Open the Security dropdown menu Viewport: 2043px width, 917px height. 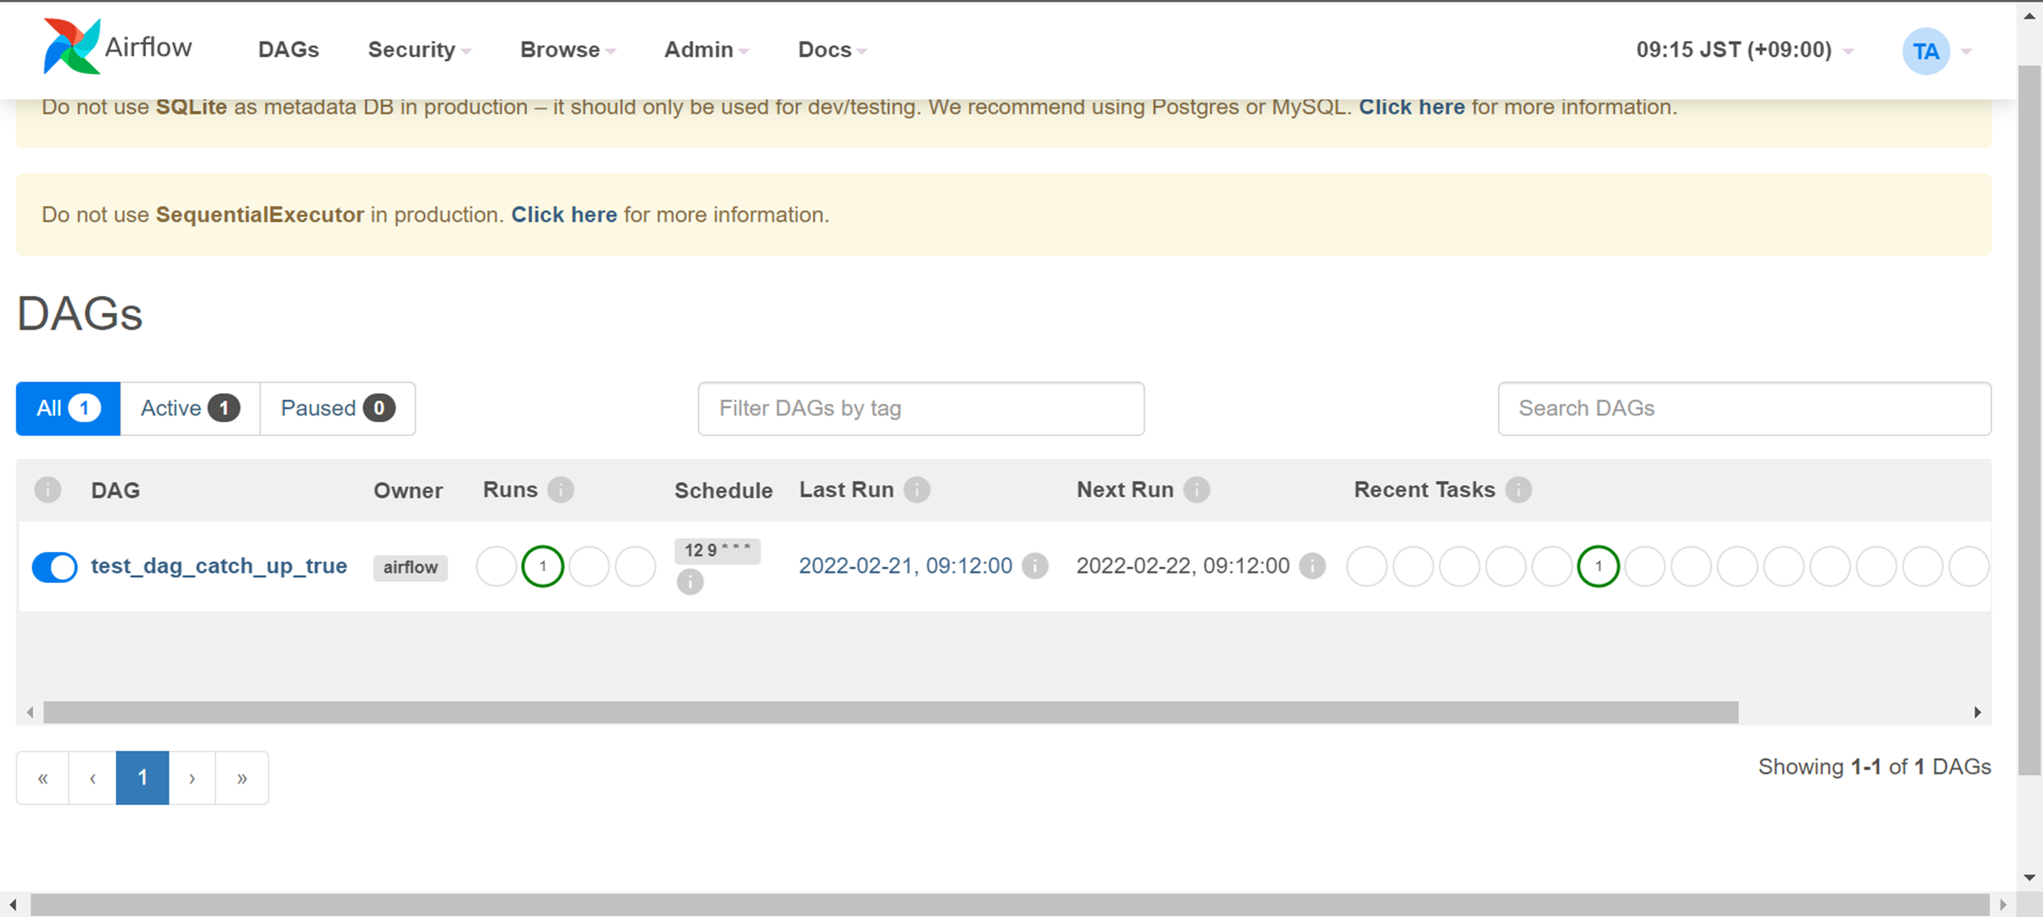click(419, 49)
